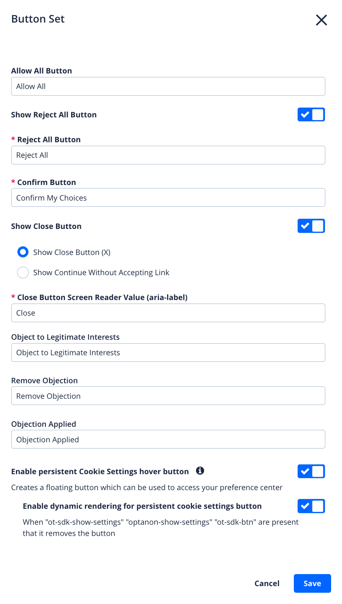Focus the Objection Applied text field

[x=168, y=440]
